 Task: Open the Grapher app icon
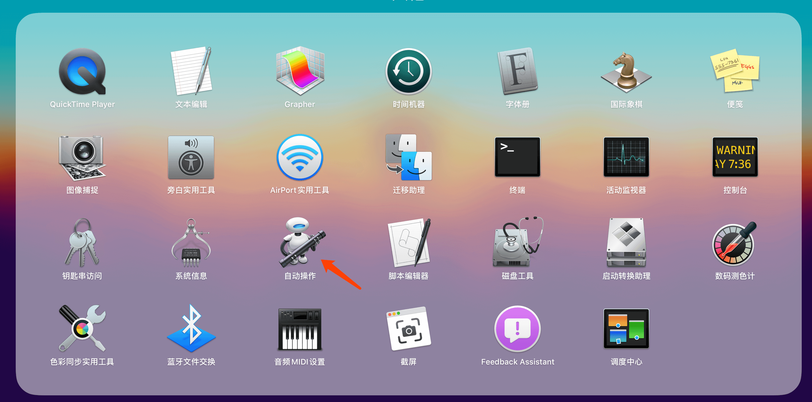coord(300,71)
